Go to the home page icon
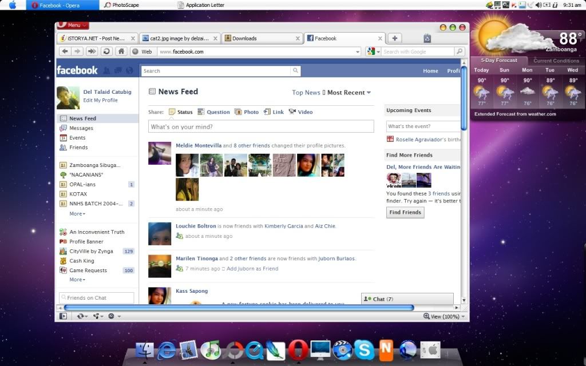 tap(121, 51)
